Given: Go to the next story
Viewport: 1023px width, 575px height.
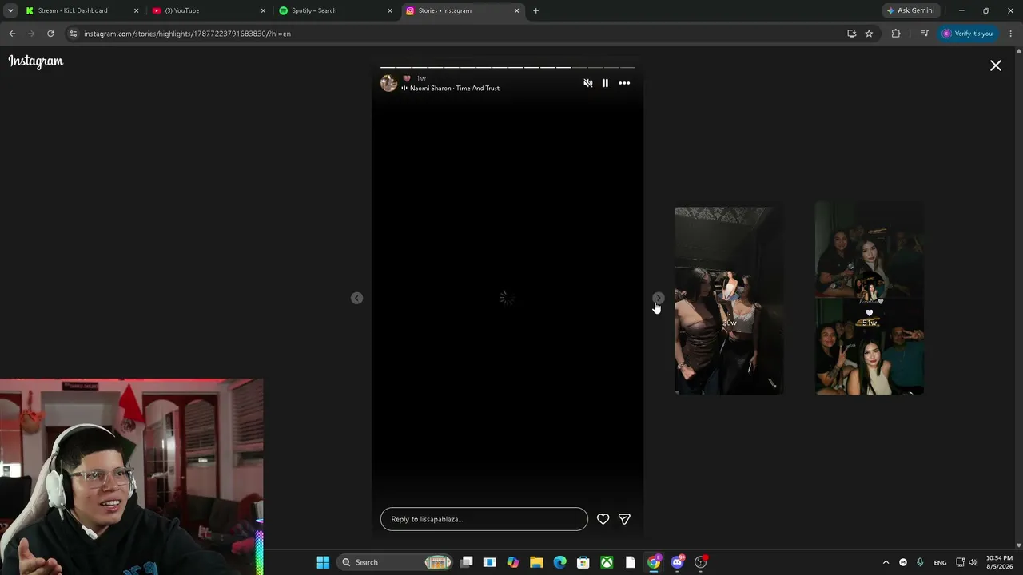Looking at the screenshot, I should coord(658,298).
